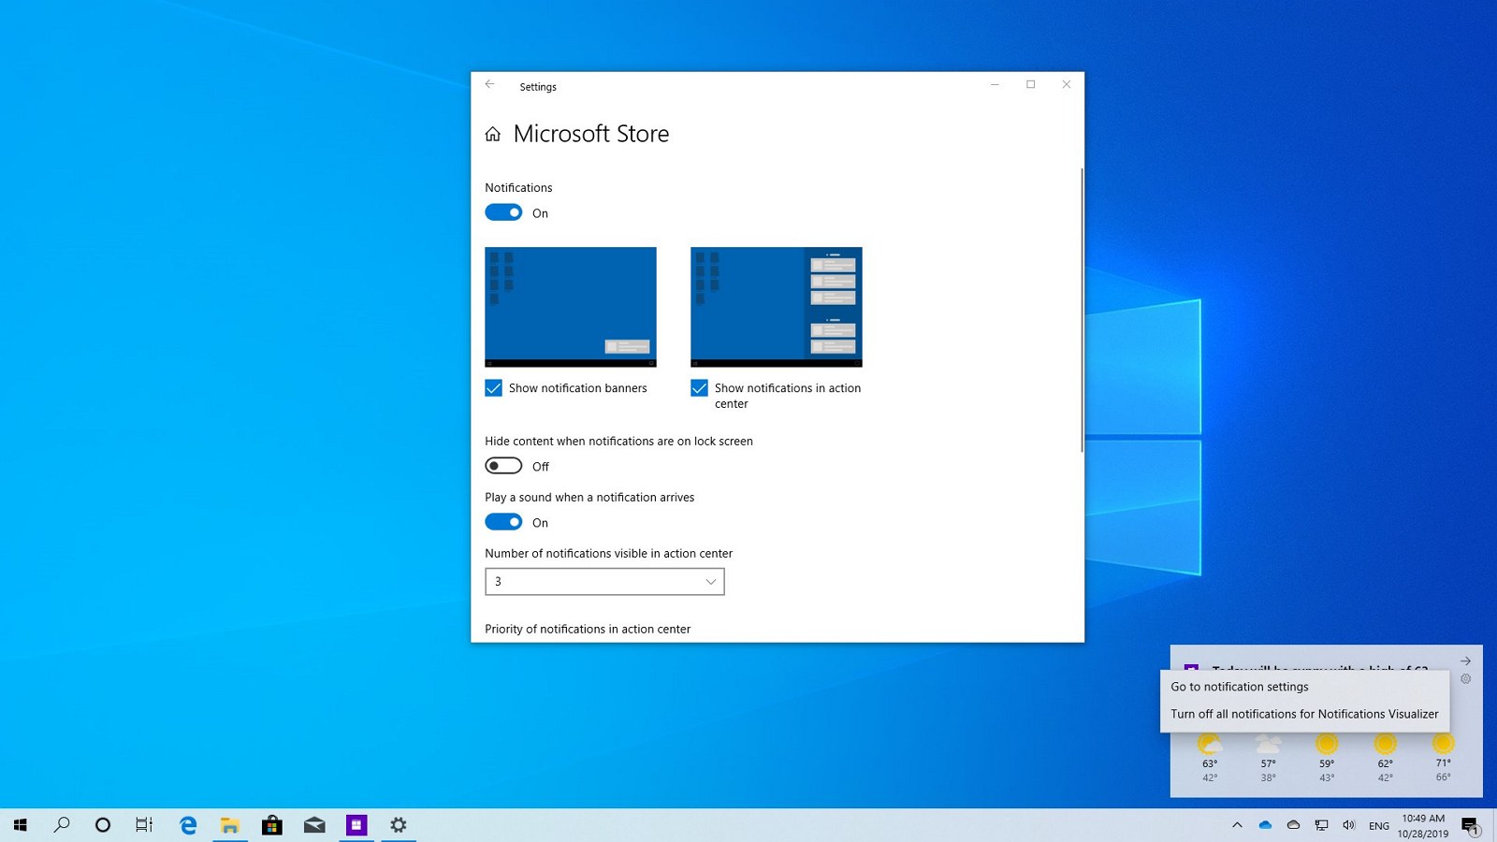Click the arrow icon on notification toast
Image resolution: width=1497 pixels, height=842 pixels.
coord(1466,661)
